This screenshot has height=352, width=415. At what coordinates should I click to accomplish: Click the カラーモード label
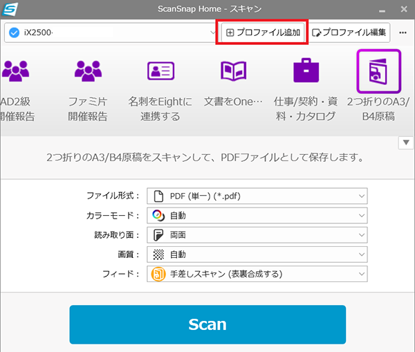click(113, 216)
